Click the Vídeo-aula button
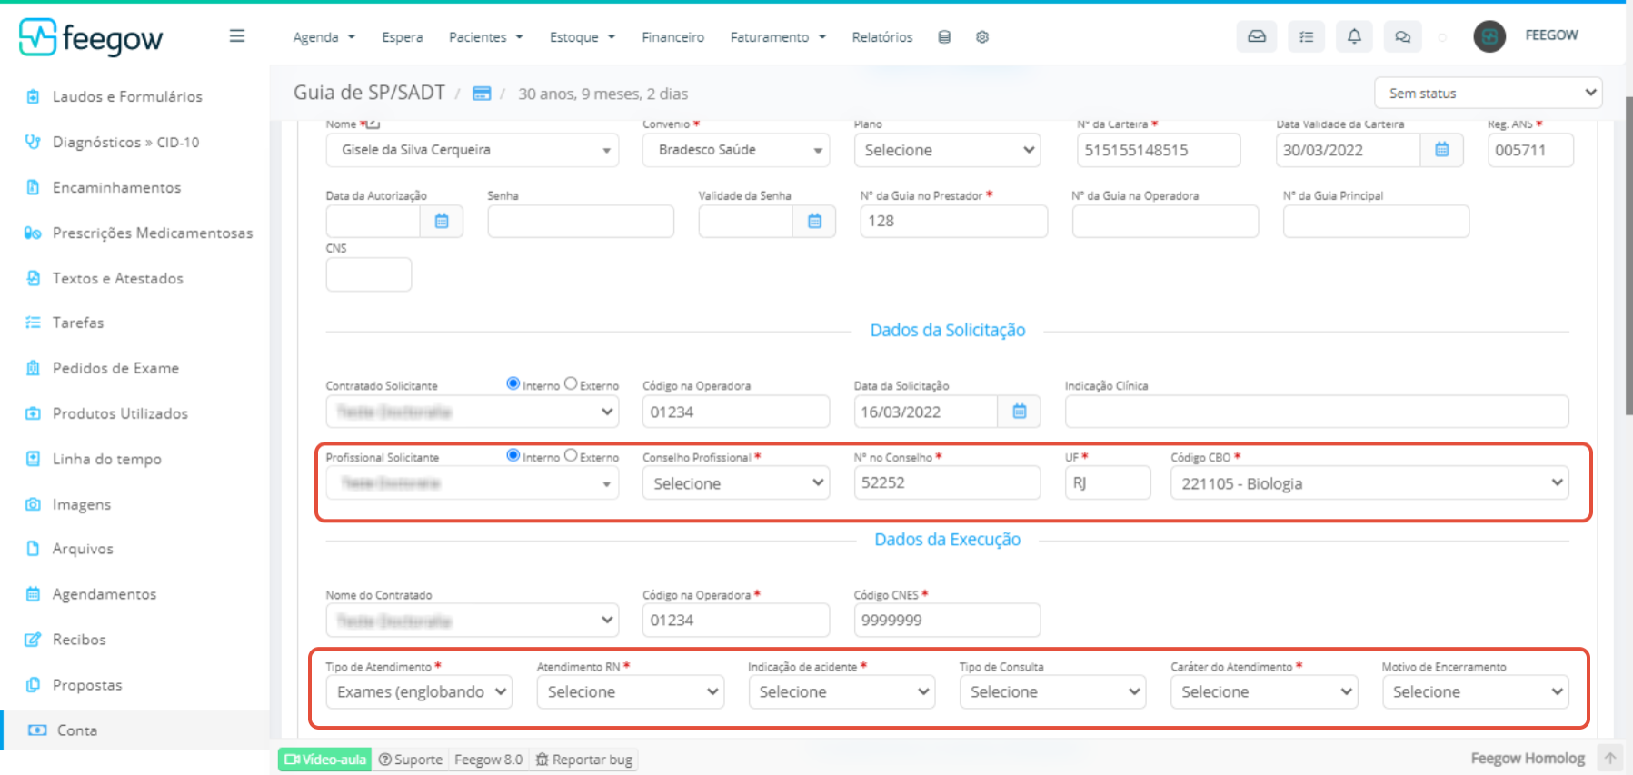Screen dimensions: 1633x775 coord(325,760)
